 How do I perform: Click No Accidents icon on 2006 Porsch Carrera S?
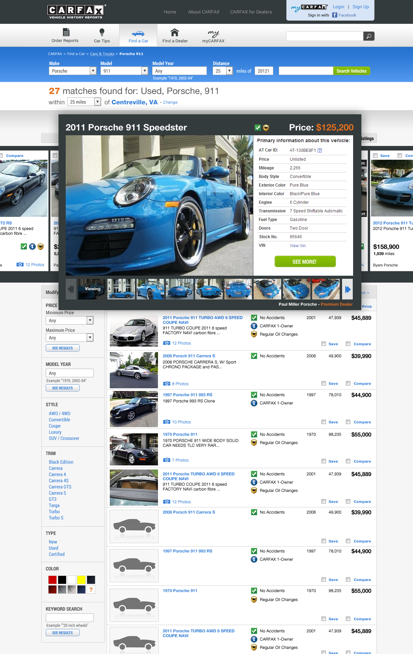pos(254,356)
